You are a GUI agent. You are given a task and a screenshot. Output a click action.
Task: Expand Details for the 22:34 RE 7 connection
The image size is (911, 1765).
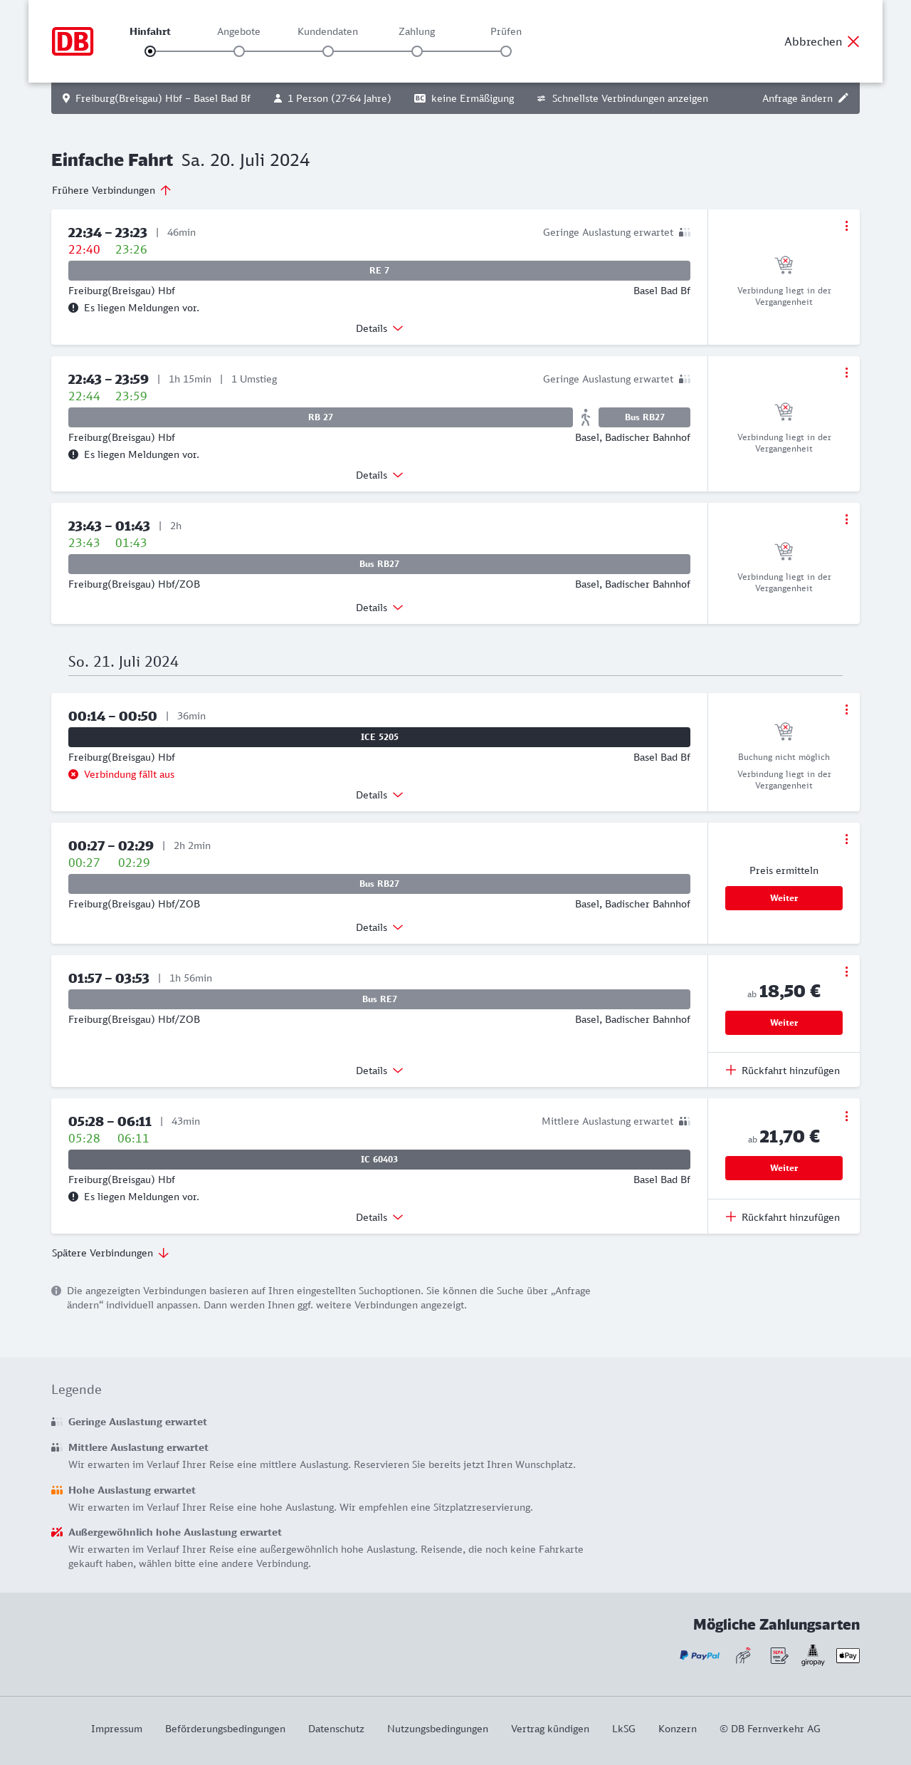coord(379,328)
